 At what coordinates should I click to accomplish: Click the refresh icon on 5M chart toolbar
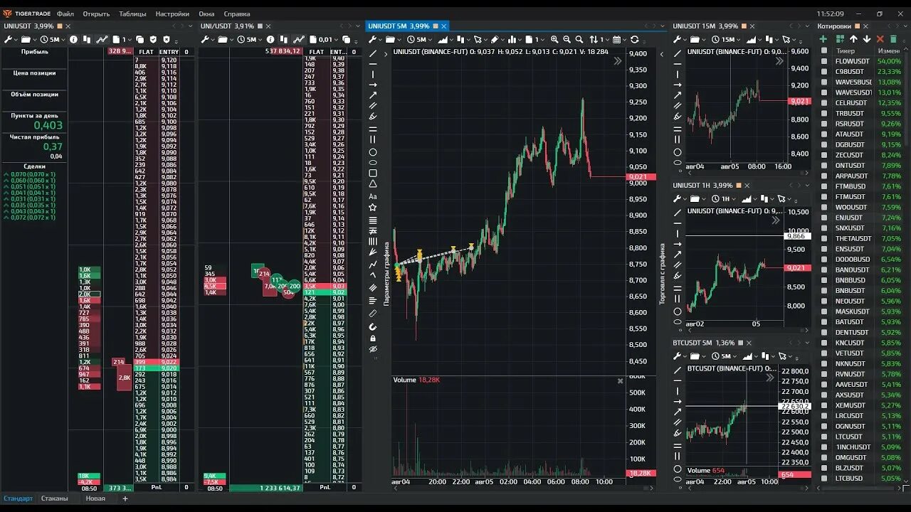pos(634,40)
